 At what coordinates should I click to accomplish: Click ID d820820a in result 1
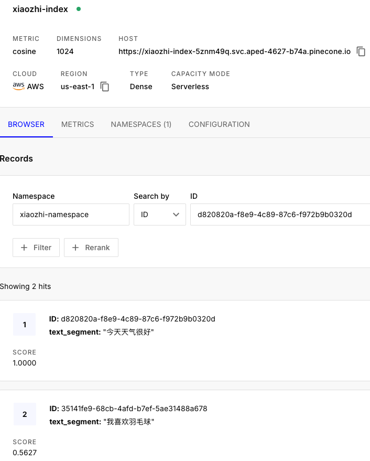coord(132,319)
